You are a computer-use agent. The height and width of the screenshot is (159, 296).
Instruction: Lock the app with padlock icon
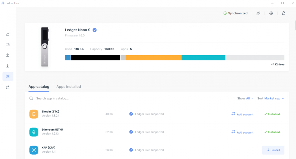284,13
